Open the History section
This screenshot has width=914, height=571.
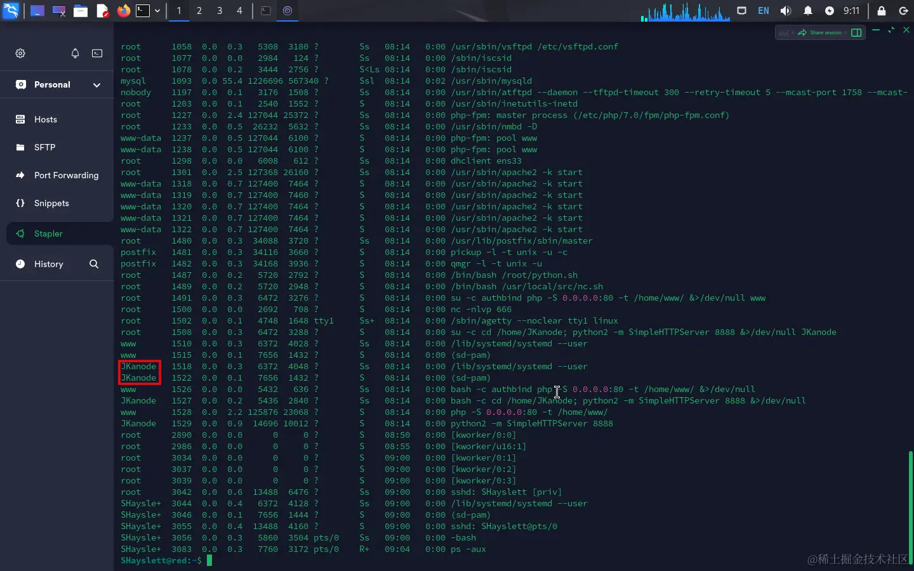[x=48, y=264]
